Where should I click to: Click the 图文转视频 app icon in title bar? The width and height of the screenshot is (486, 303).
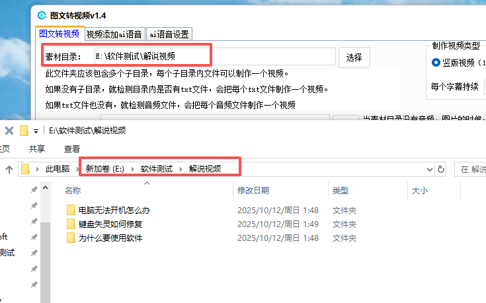pyautogui.click(x=41, y=15)
